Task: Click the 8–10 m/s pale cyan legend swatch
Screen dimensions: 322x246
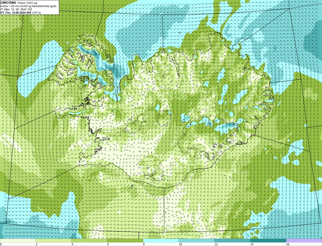Action: click(161, 241)
